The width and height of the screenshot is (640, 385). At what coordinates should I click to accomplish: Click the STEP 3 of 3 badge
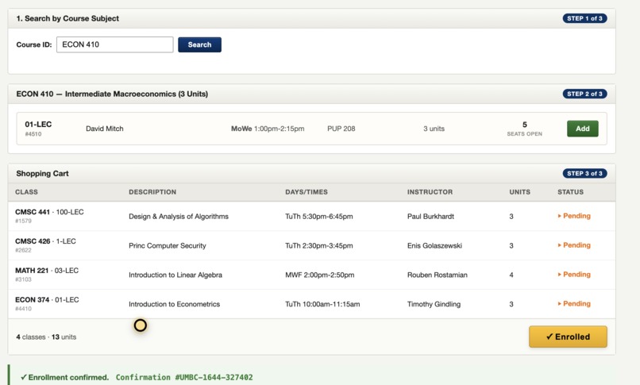click(x=584, y=173)
